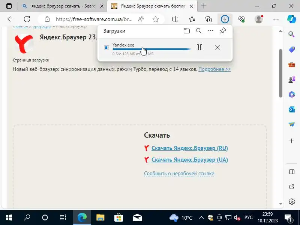Follow the Подробнее >> link

tap(214, 69)
